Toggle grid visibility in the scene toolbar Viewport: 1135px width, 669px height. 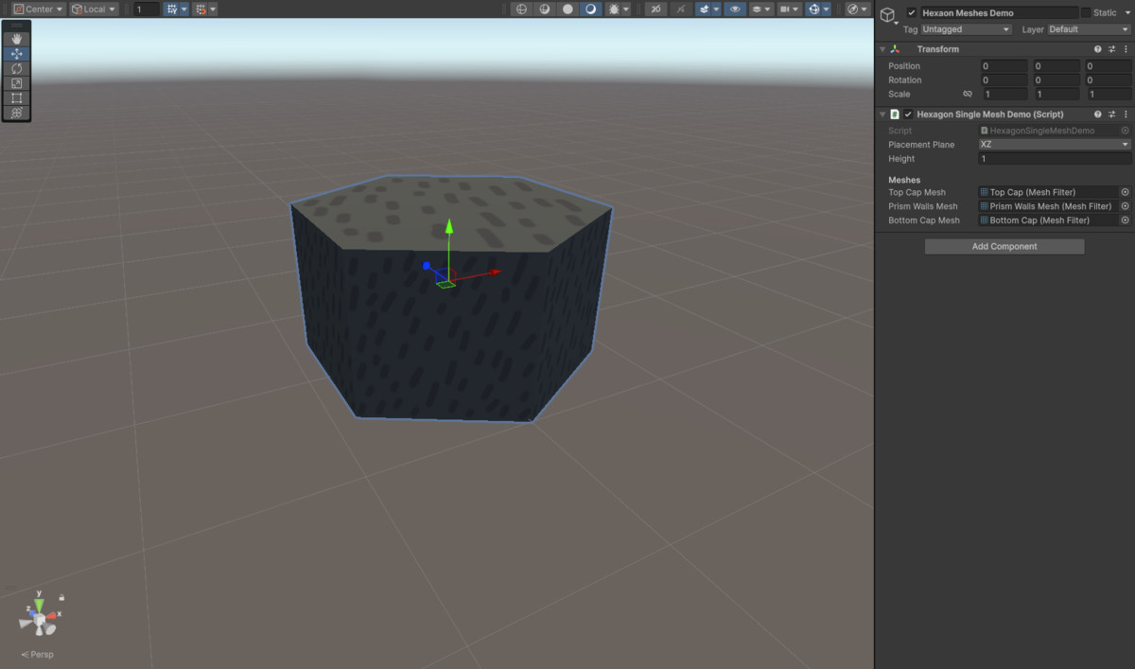[173, 8]
